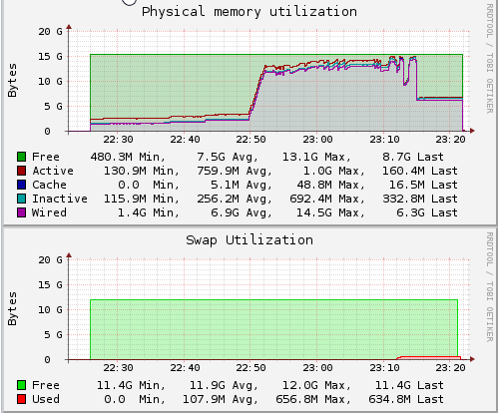The height and width of the screenshot is (413, 499).
Task: Click the 22:30 label on swap chart axis
Action: click(118, 368)
